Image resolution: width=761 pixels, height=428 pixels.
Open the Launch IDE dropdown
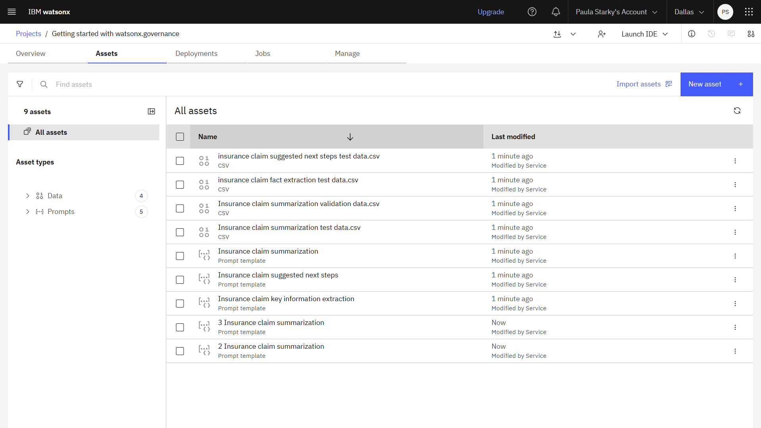click(644, 34)
